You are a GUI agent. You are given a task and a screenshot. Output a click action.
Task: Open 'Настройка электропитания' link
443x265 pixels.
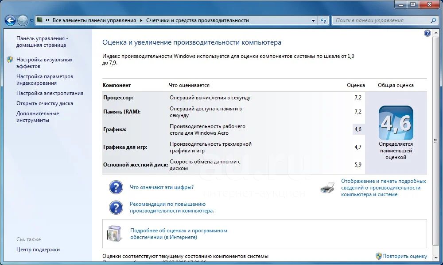50,93
